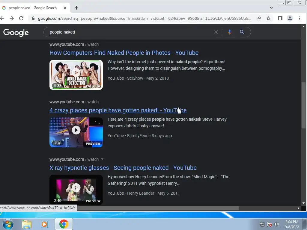The image size is (307, 230).
Task: Click the Google search magnifier button
Action: click(x=242, y=32)
